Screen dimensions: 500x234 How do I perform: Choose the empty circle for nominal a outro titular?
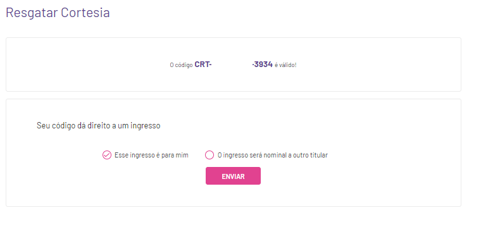209,155
